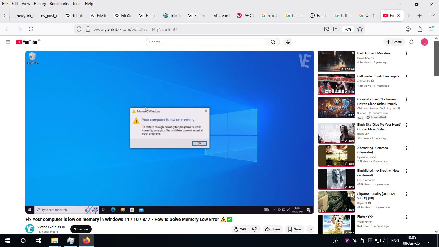Open options menu for Clonezilla Live 3.3.2 Review
This screenshot has width=439, height=247.
pos(406,100)
